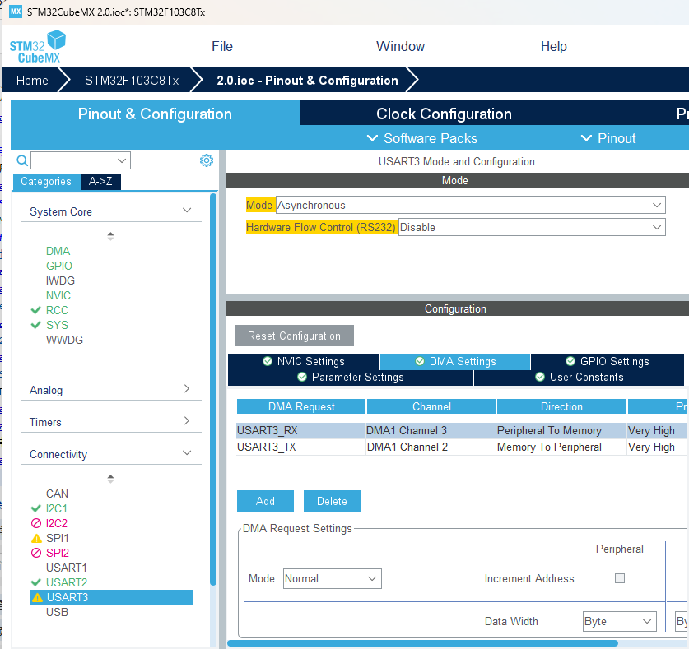
Task: Click the Reset Configuration button
Action: pos(294,336)
